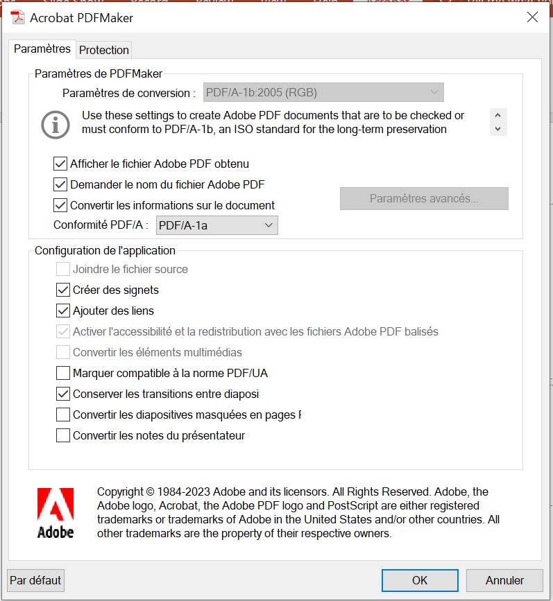Switch to the Protection tab
The height and width of the screenshot is (601, 553).
pyautogui.click(x=103, y=49)
